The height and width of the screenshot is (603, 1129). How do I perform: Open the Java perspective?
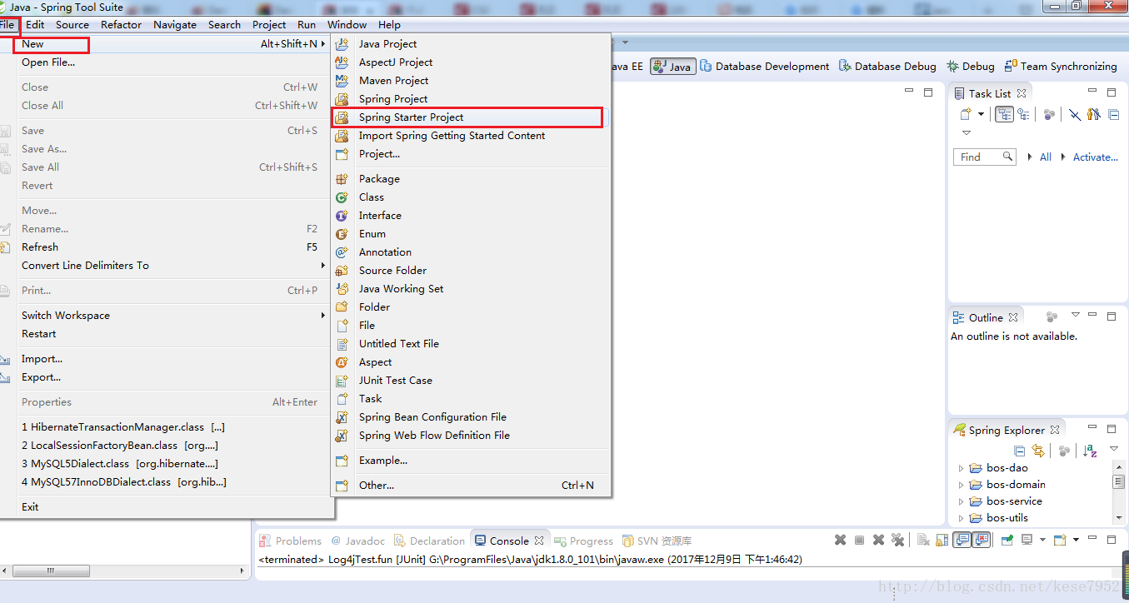tap(672, 67)
